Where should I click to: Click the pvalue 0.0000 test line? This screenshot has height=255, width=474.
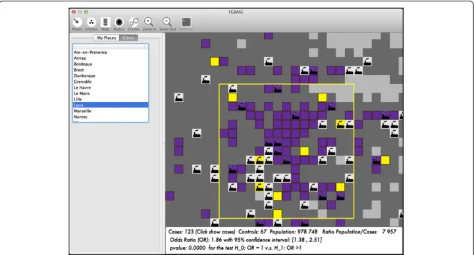(236, 248)
